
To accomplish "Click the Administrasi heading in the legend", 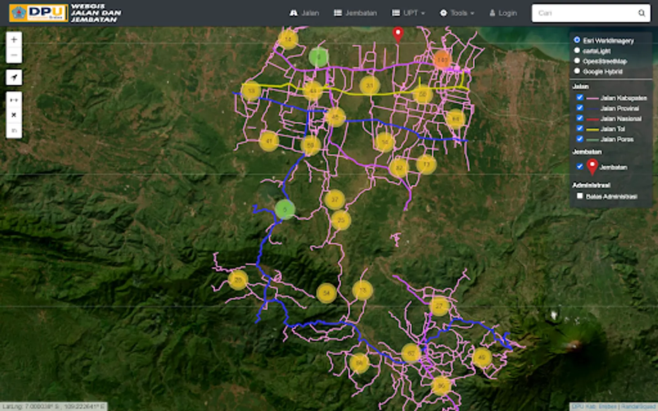I will 591,185.
